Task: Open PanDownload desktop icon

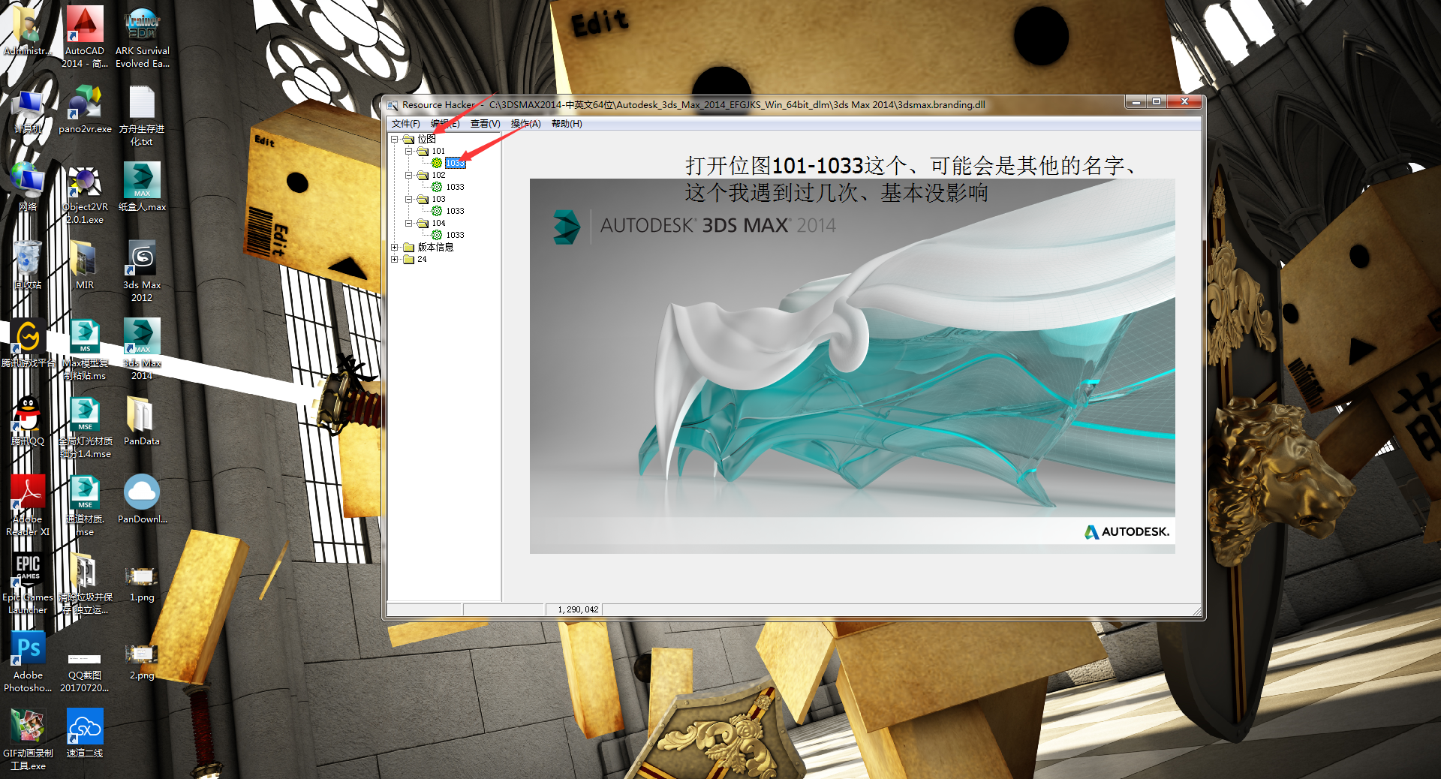Action: click(142, 499)
